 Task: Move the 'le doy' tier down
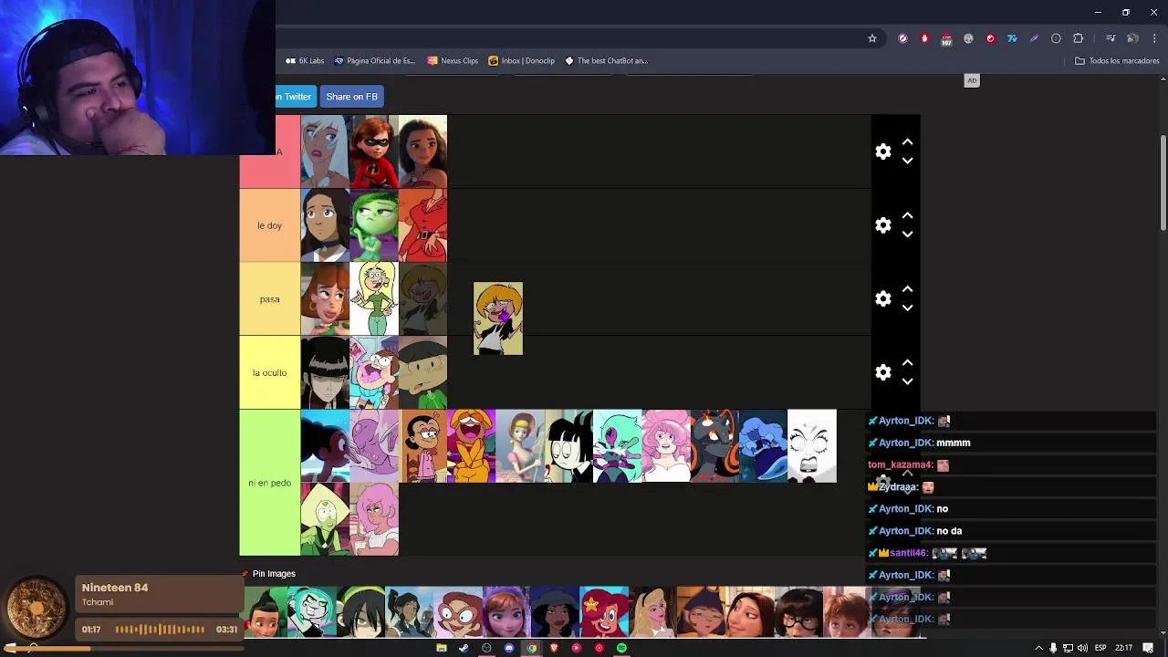pos(907,235)
